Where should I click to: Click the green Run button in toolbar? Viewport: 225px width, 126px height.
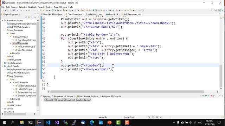(52, 10)
